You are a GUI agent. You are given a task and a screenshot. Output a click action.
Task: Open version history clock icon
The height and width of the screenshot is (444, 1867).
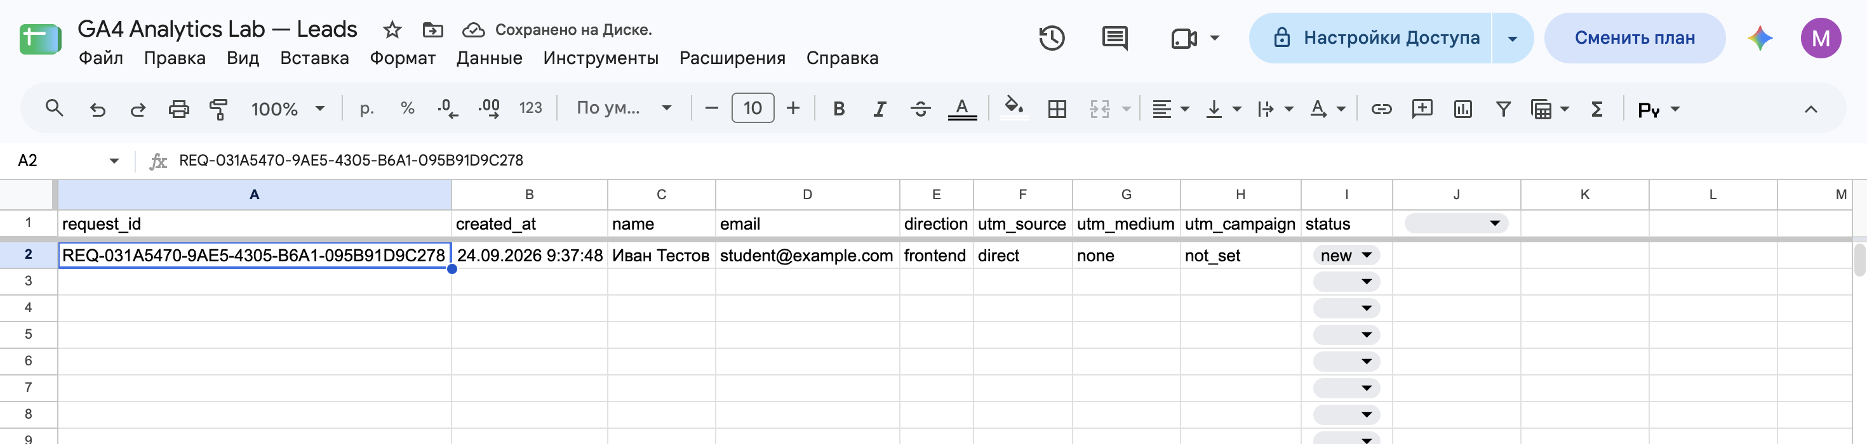tap(1052, 37)
